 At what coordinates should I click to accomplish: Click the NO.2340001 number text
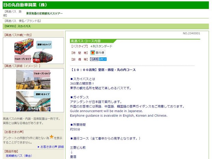191,33
